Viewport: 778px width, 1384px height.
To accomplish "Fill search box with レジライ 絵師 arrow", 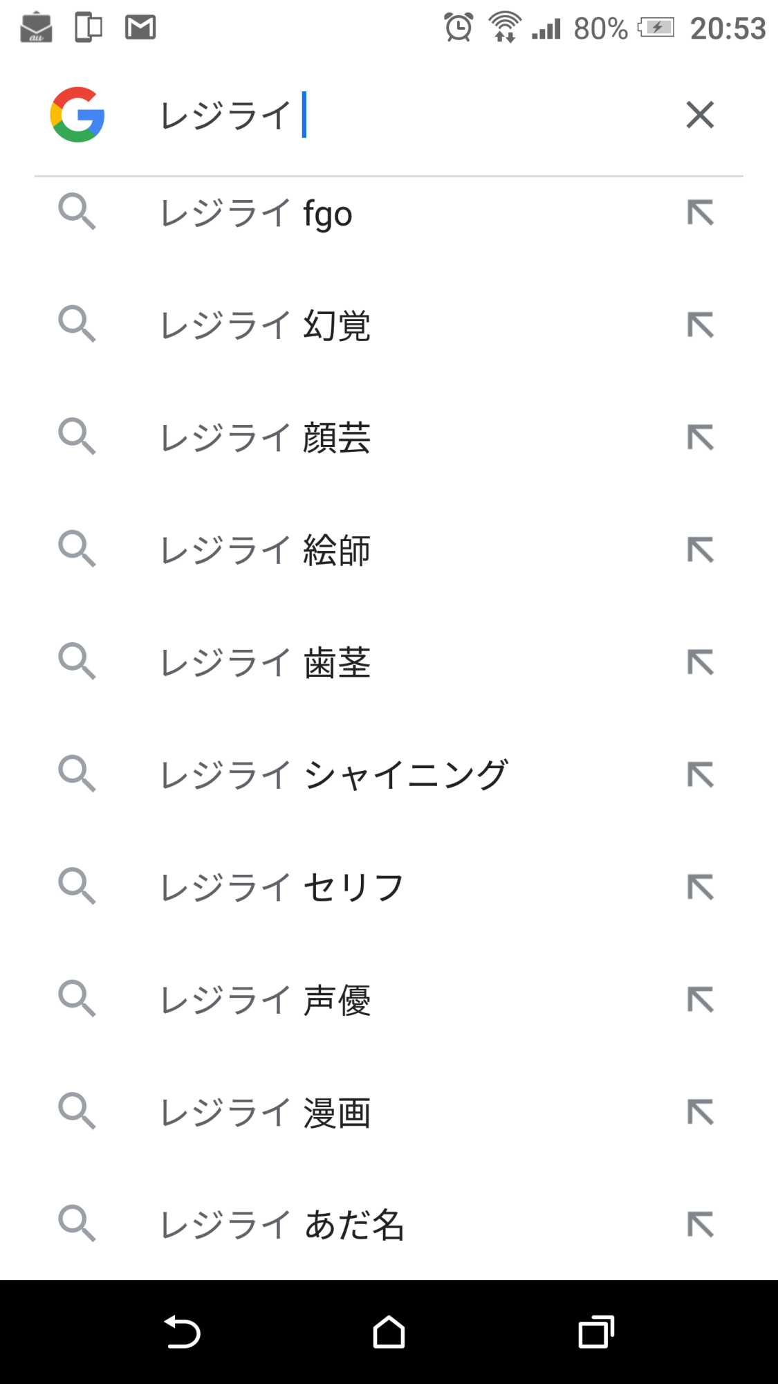I will tap(700, 551).
